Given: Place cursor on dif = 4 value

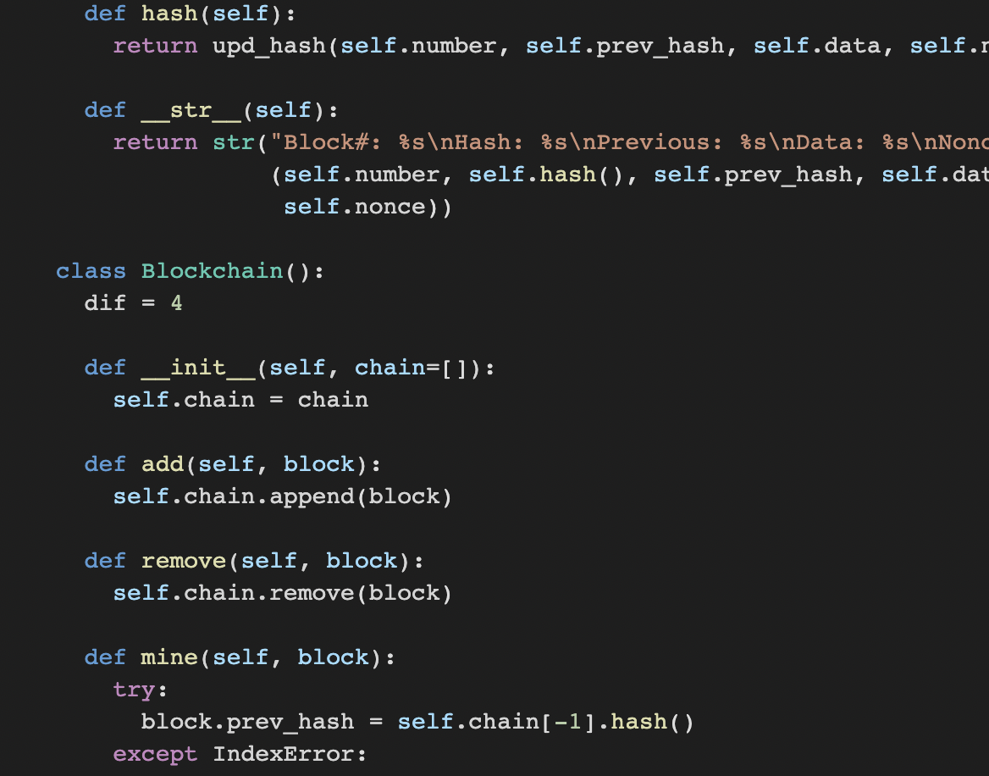Looking at the screenshot, I should (177, 303).
